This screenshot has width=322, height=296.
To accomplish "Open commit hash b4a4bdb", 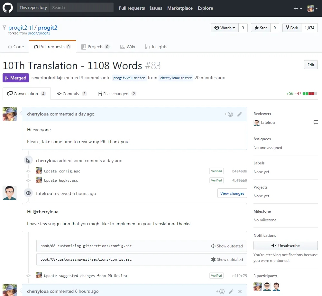I will [x=239, y=171].
